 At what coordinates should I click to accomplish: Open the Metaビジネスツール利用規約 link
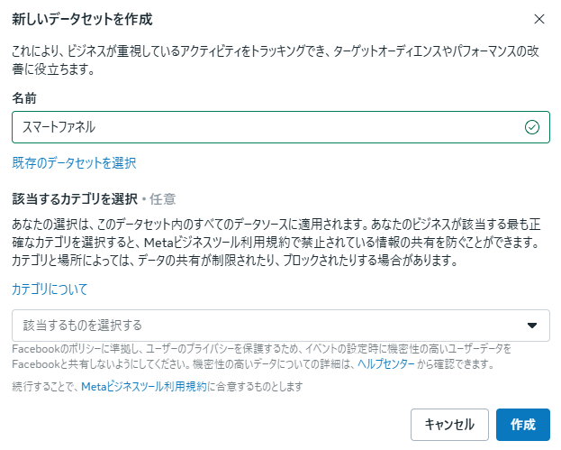144,386
